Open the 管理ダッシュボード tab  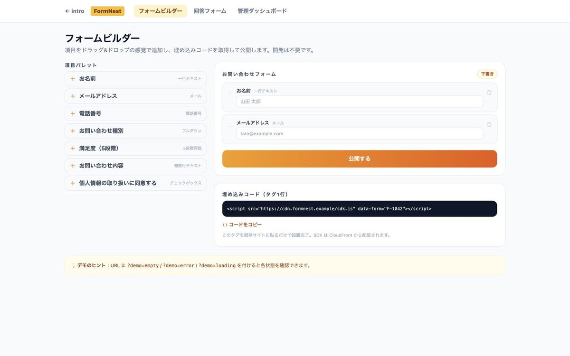pyautogui.click(x=262, y=11)
